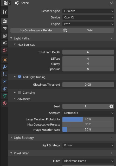
Task: Open the Modifiers properties tab
Action: tap(5, 67)
